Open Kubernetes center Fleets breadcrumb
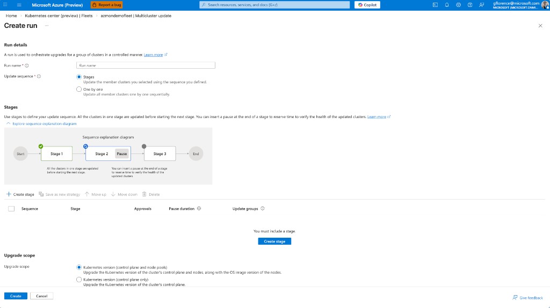Viewport: 550px width, 308px height. point(59,16)
